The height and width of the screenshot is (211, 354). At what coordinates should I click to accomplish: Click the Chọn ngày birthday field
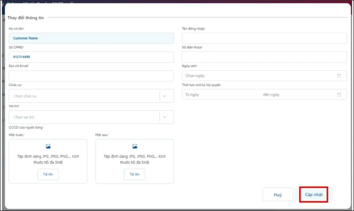click(x=264, y=76)
